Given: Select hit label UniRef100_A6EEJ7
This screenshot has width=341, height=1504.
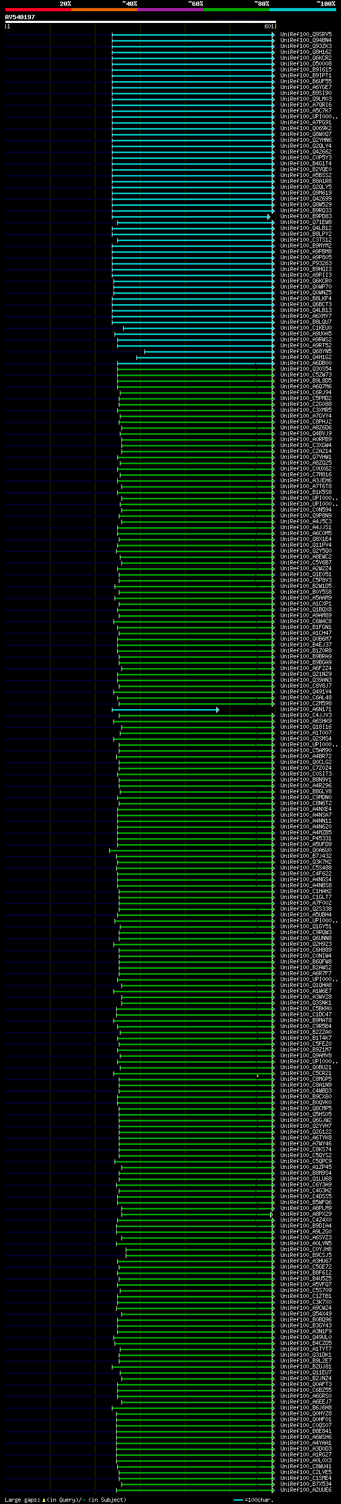Looking at the screenshot, I should (306, 1403).
